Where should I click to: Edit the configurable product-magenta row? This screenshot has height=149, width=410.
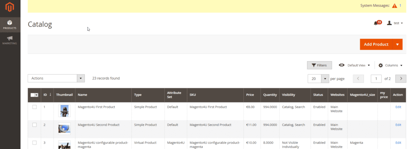pyautogui.click(x=398, y=143)
